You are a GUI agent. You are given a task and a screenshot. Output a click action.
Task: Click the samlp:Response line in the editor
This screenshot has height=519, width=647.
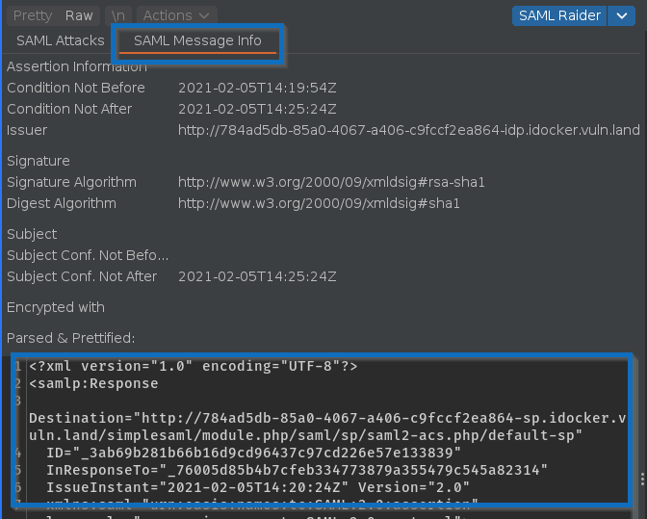click(93, 383)
